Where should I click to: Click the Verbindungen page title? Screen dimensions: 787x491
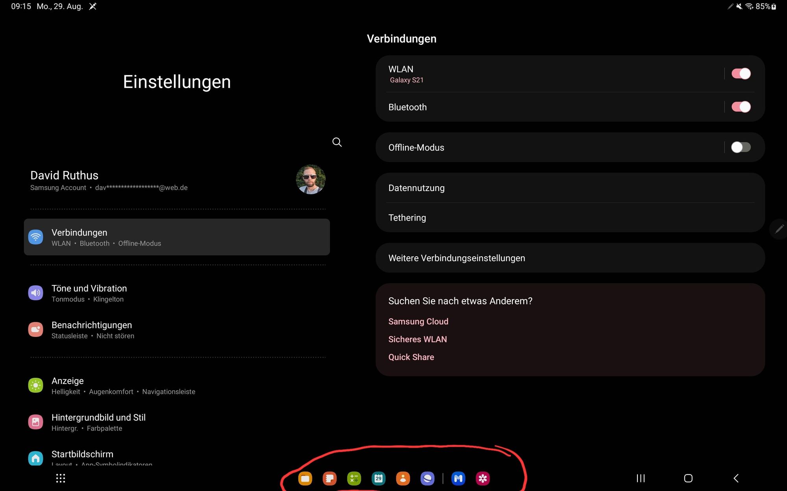[401, 39]
